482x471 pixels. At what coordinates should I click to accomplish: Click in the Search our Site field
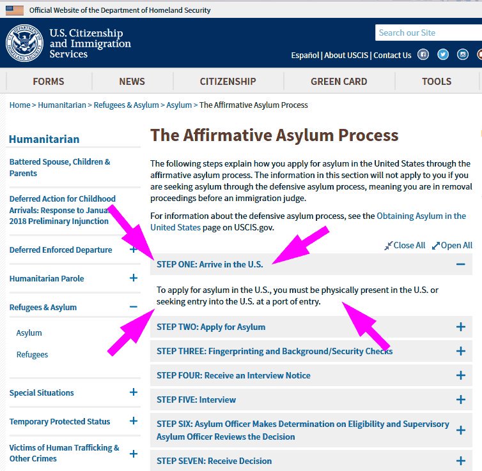[x=428, y=33]
